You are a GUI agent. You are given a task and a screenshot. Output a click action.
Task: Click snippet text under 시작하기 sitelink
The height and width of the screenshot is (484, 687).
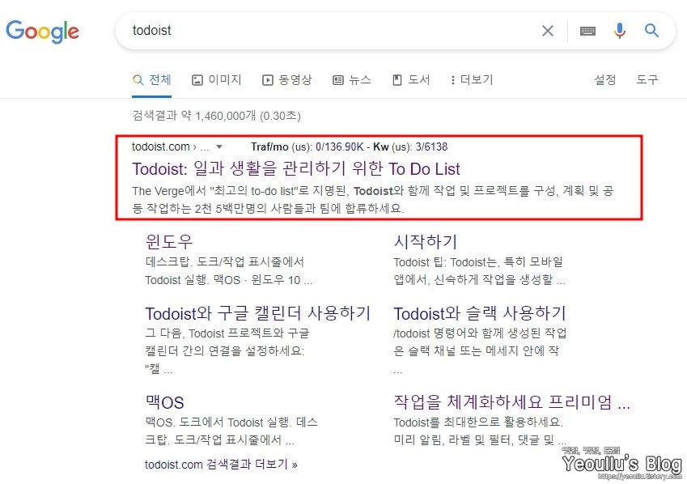click(479, 271)
